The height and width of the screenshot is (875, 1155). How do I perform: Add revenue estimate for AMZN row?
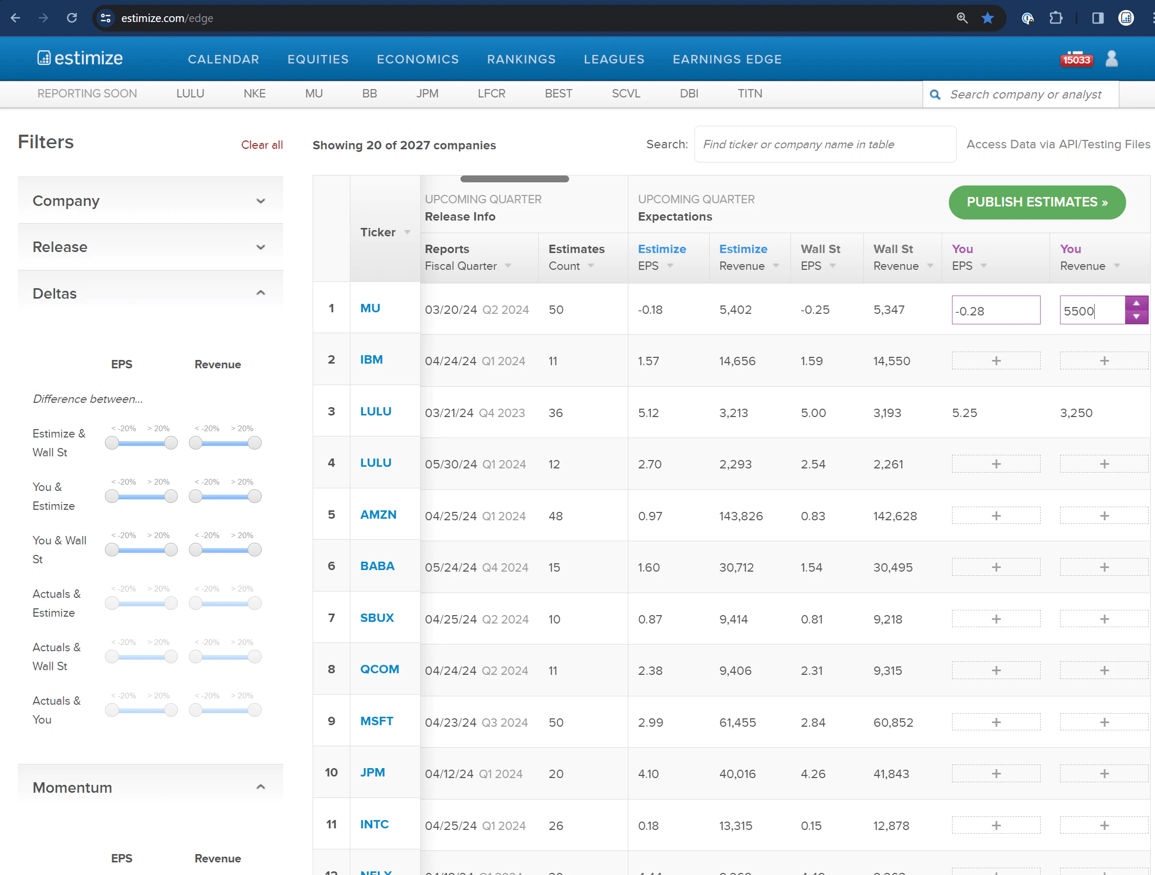(1104, 516)
